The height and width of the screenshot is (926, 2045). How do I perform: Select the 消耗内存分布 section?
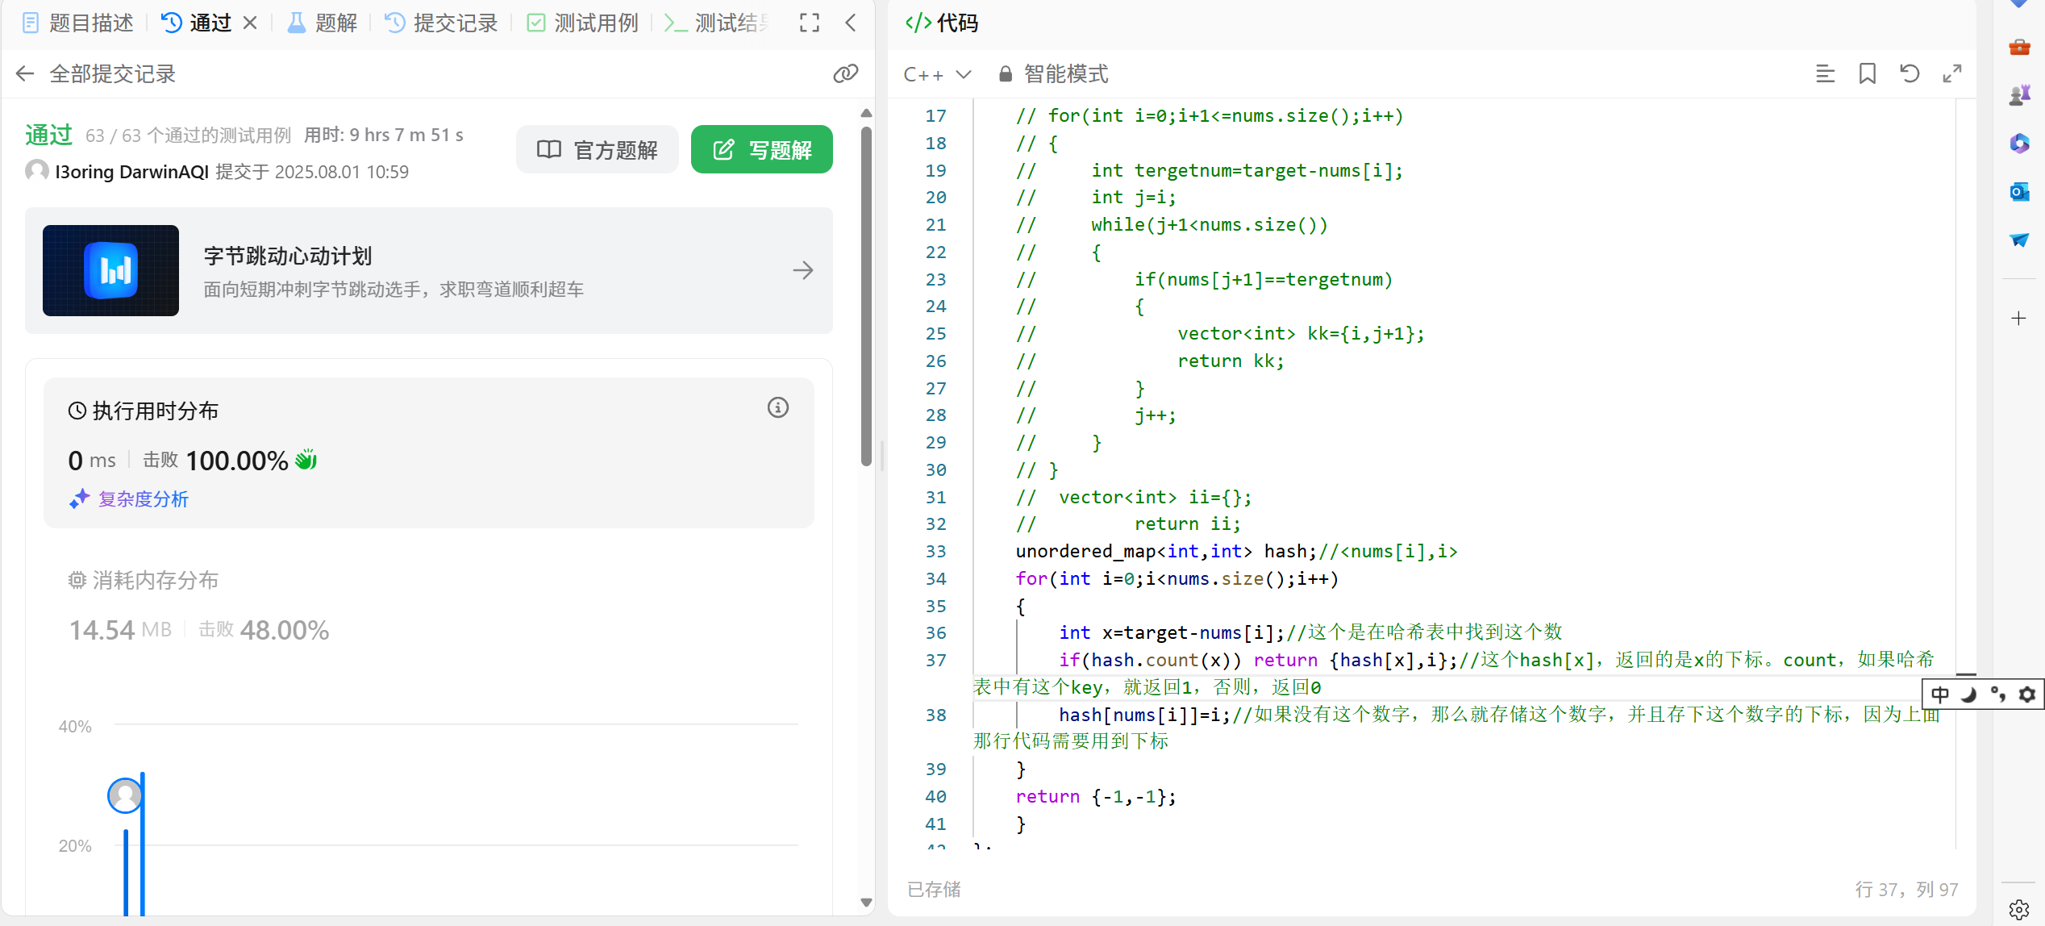pyautogui.click(x=144, y=580)
